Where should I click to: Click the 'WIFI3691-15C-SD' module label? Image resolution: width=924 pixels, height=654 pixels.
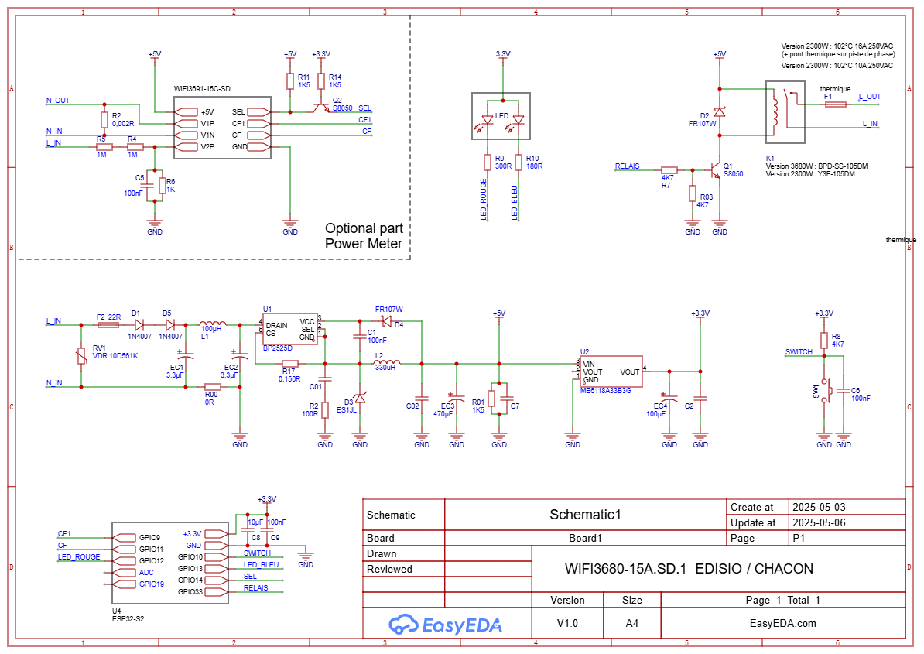(x=202, y=89)
